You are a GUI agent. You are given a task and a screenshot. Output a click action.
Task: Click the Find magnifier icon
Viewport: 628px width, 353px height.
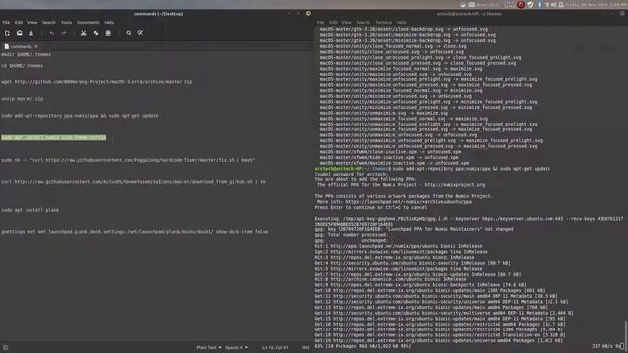[x=129, y=33]
